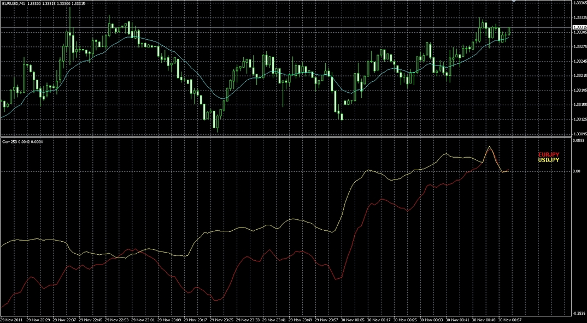Click the 1.33155 price axis label
This screenshot has width=587, height=323.
579,105
